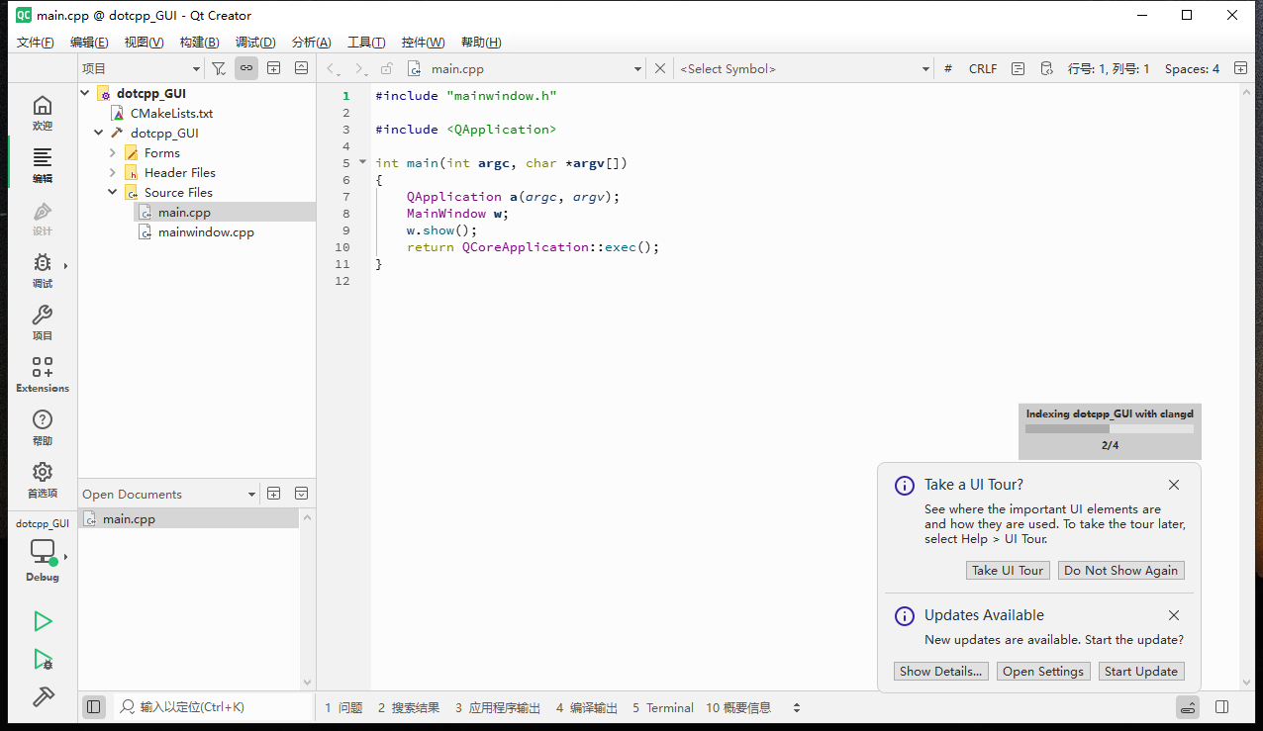Open the Open Documents view dropdown

click(168, 494)
